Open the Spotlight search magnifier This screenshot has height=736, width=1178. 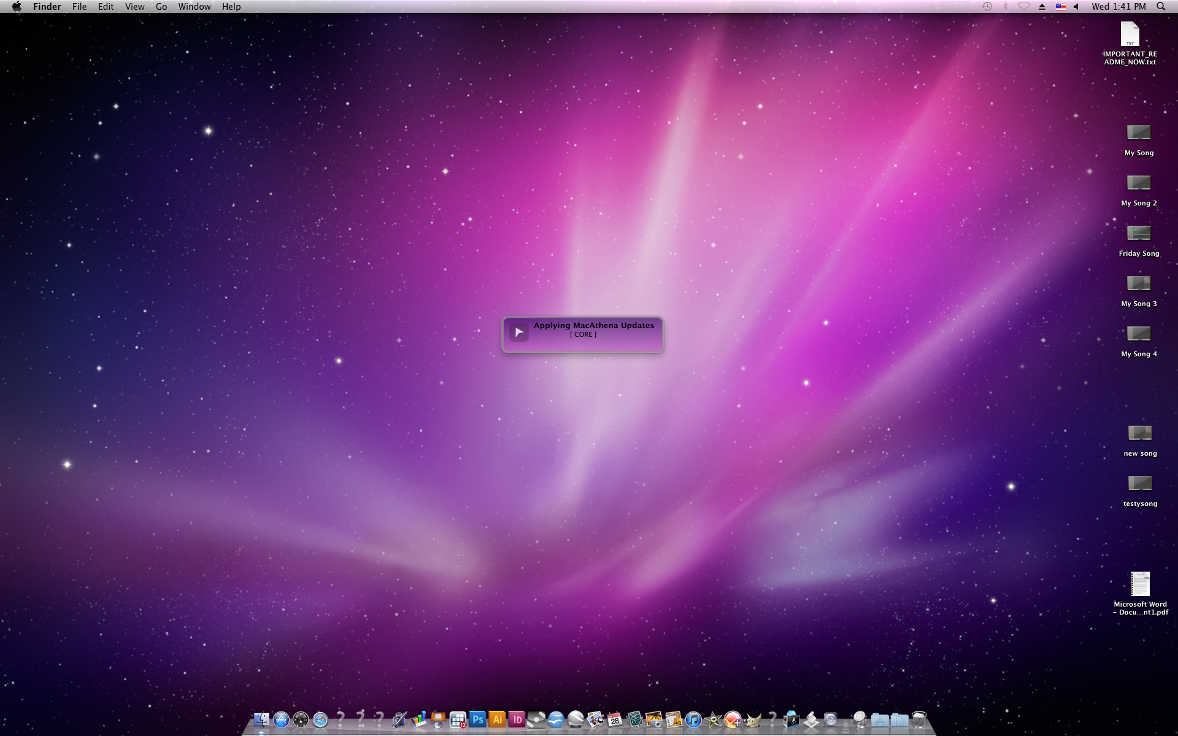(1160, 7)
